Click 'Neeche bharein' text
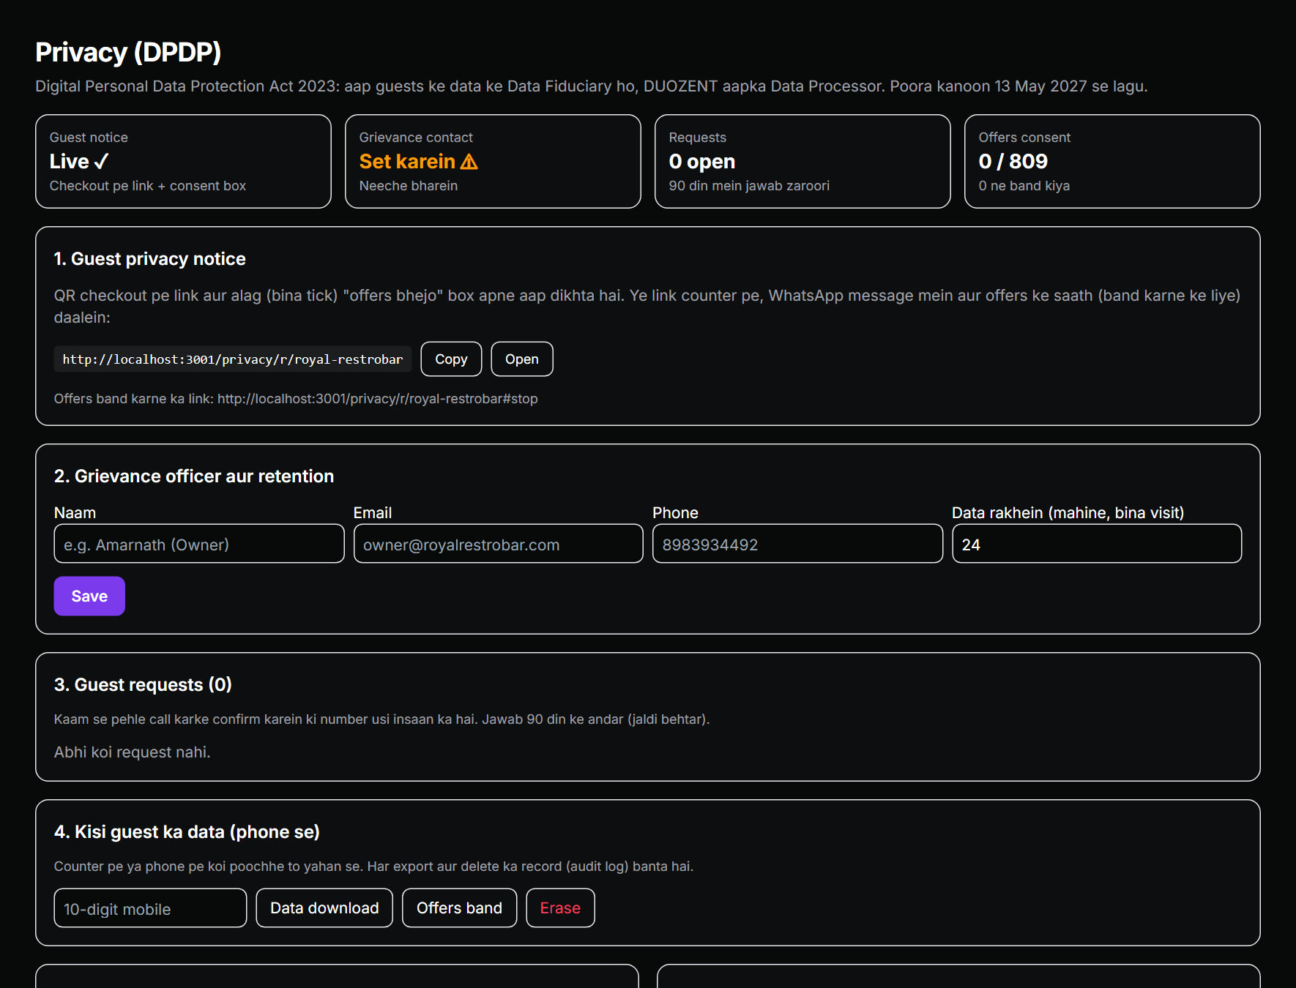 pyautogui.click(x=409, y=186)
